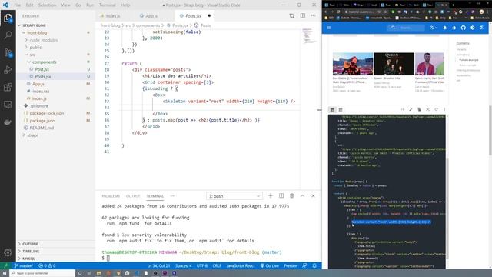Screen dimensions: 492x277
Task: Open the Terminal menu in menu bar
Action: click(108, 5)
